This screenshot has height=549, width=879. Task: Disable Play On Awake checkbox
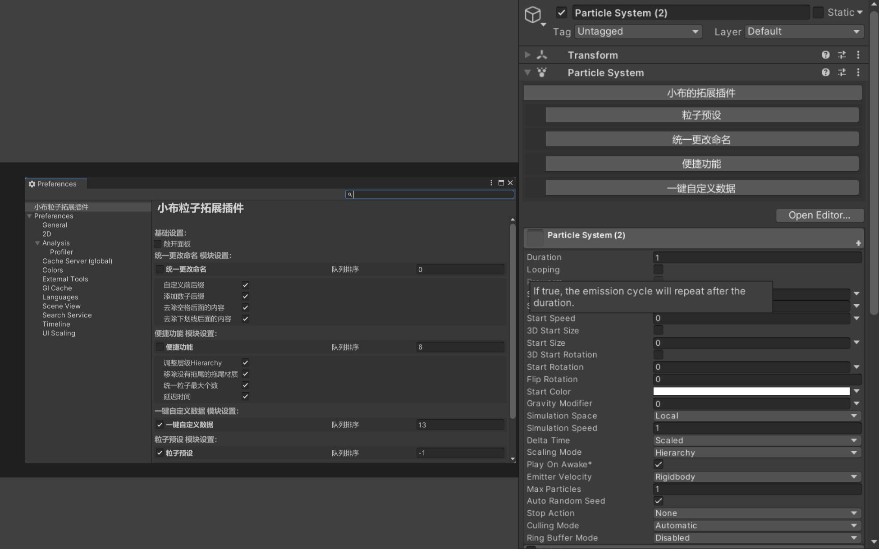tap(658, 464)
